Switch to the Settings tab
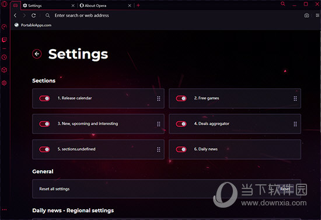The height and width of the screenshot is (220, 321). point(48,5)
